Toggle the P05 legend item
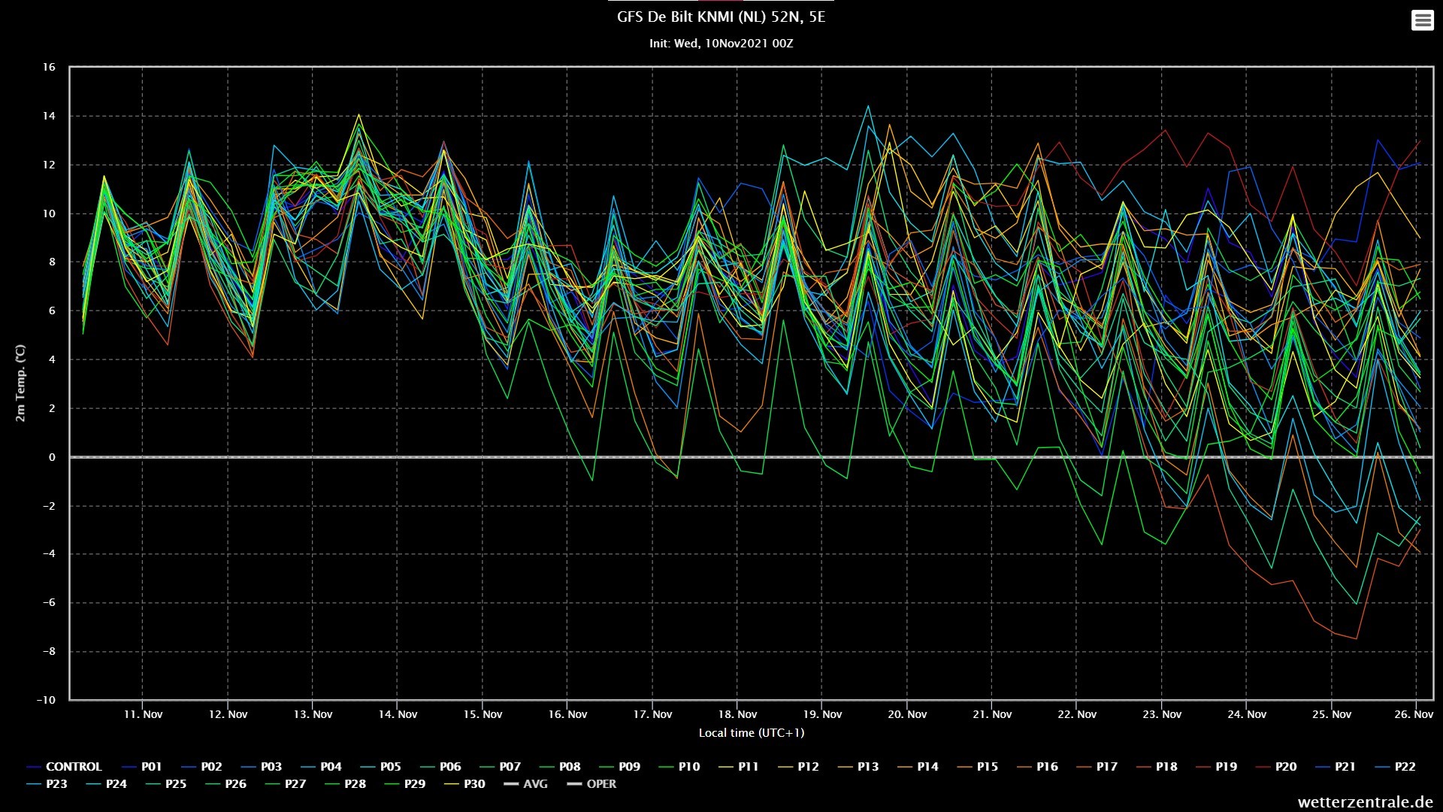This screenshot has height=812, width=1443. click(x=380, y=767)
